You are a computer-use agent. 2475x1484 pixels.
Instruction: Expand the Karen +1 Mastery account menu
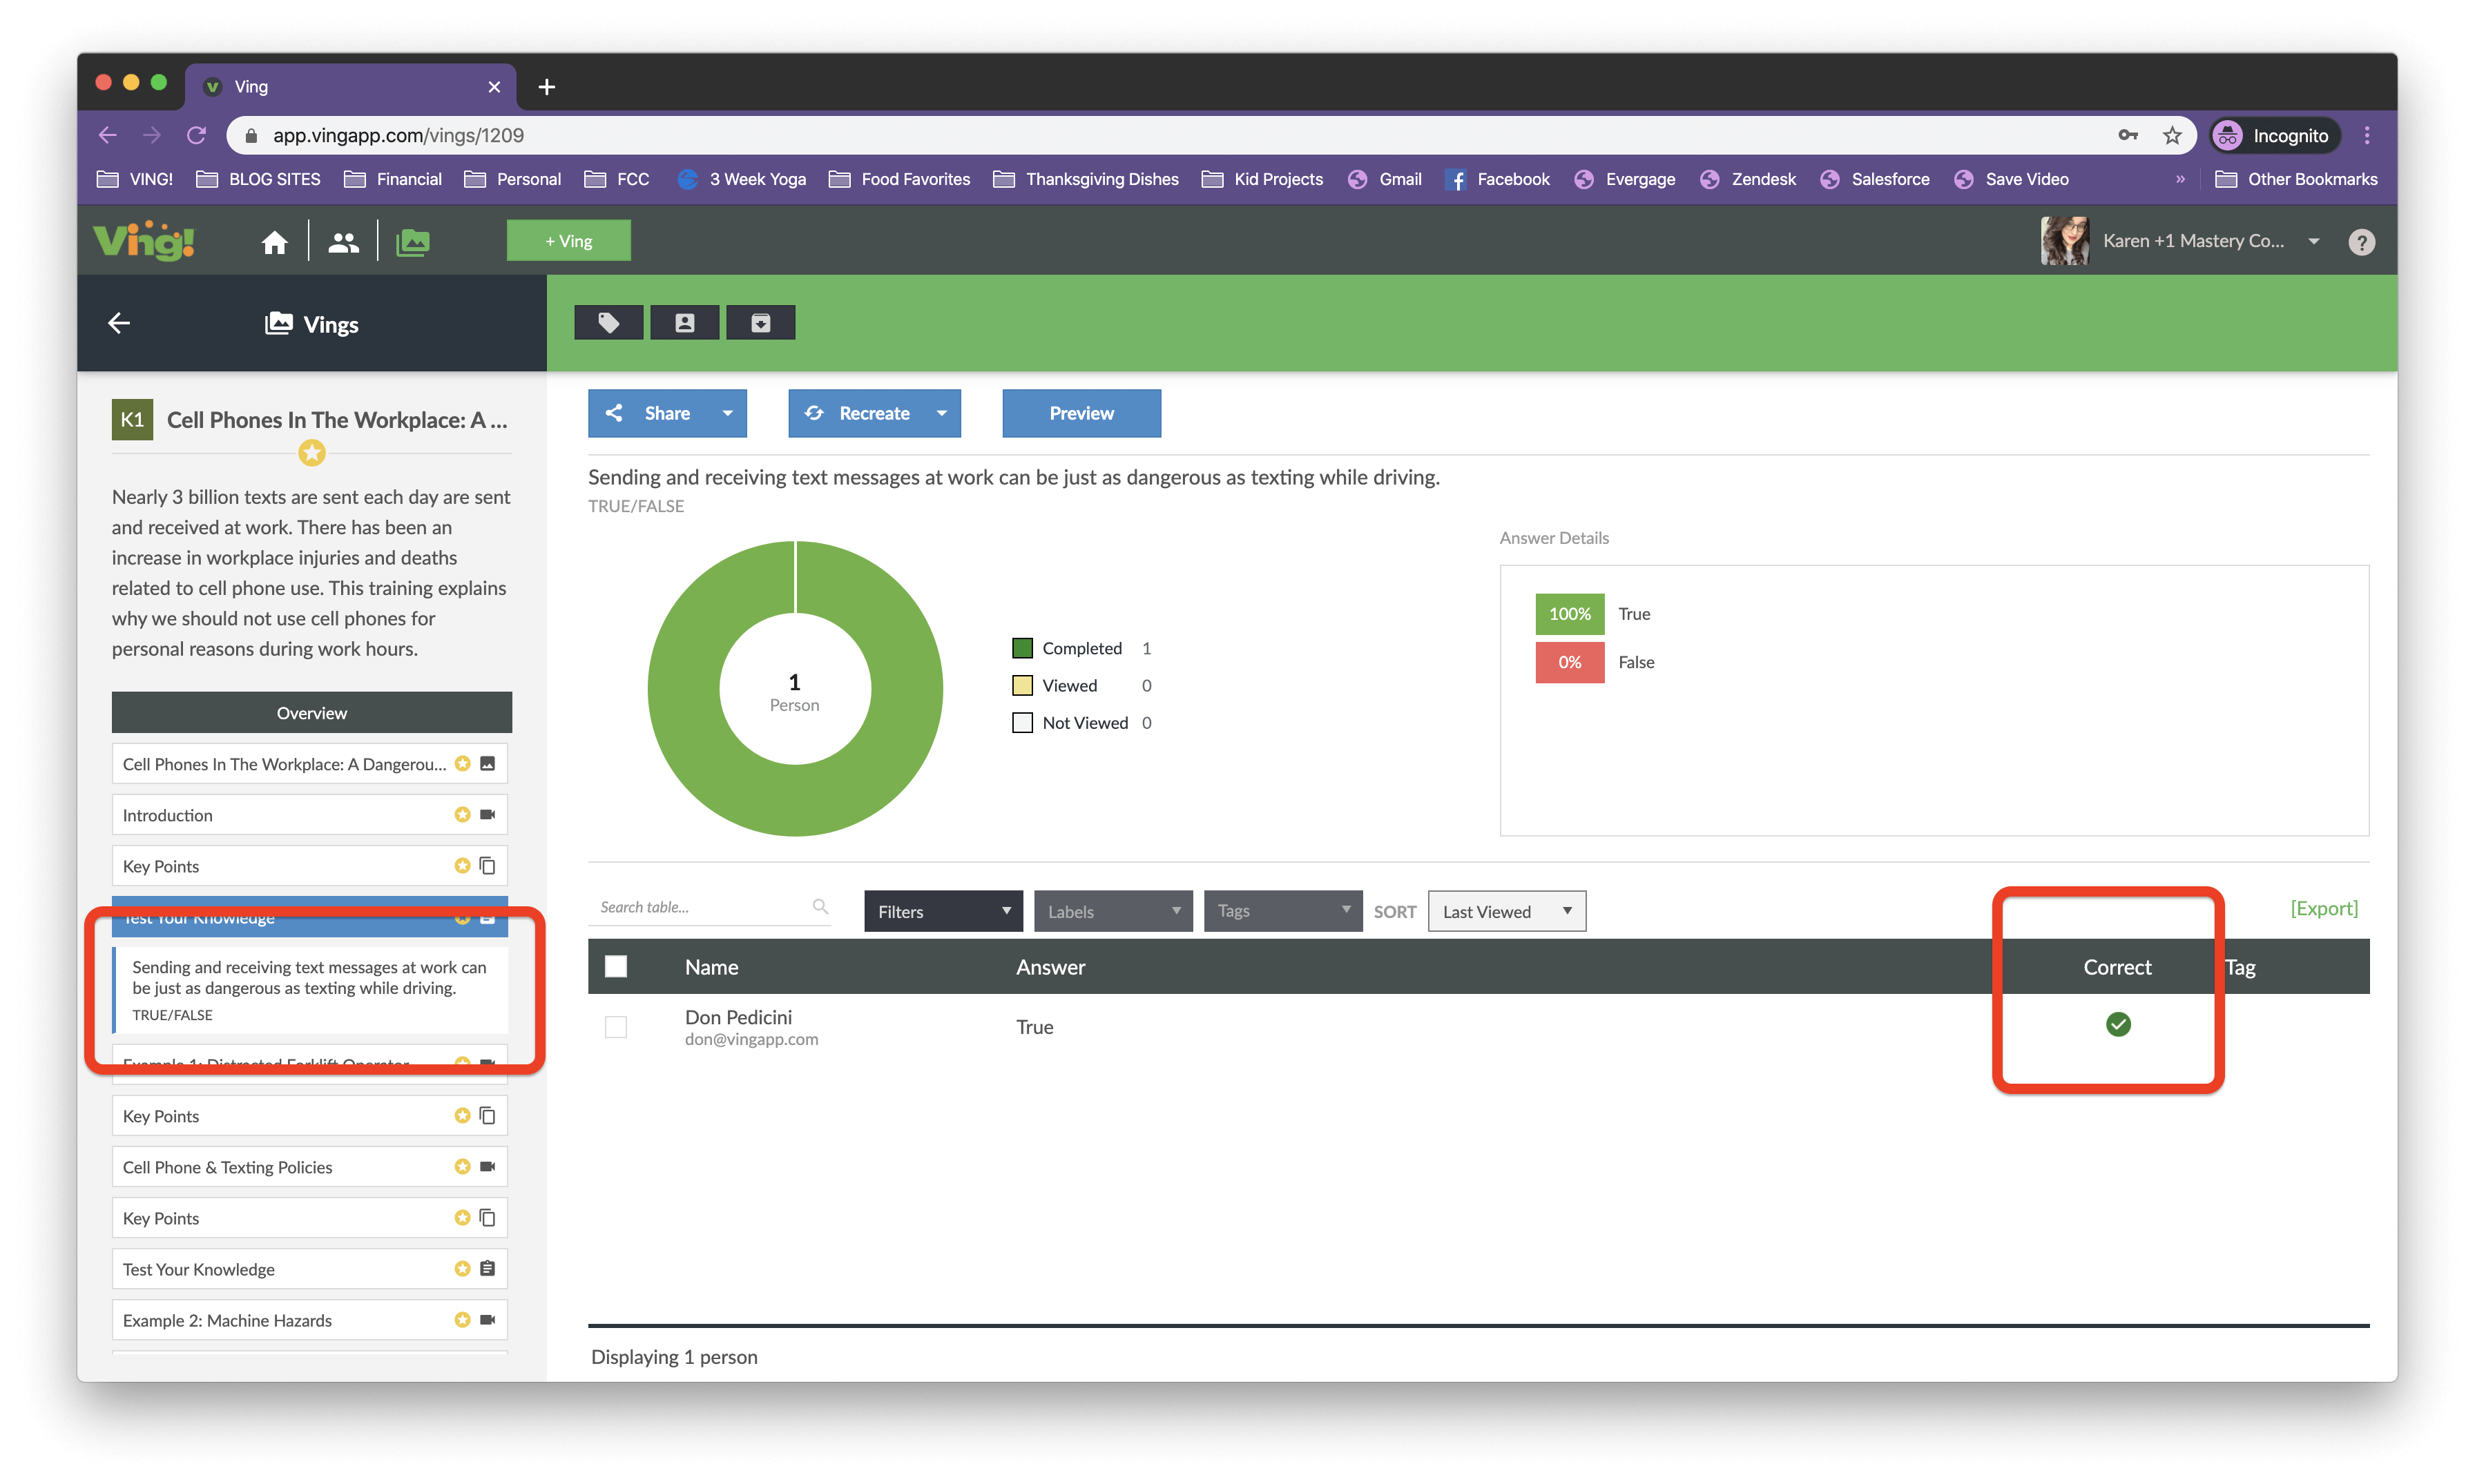(2314, 241)
